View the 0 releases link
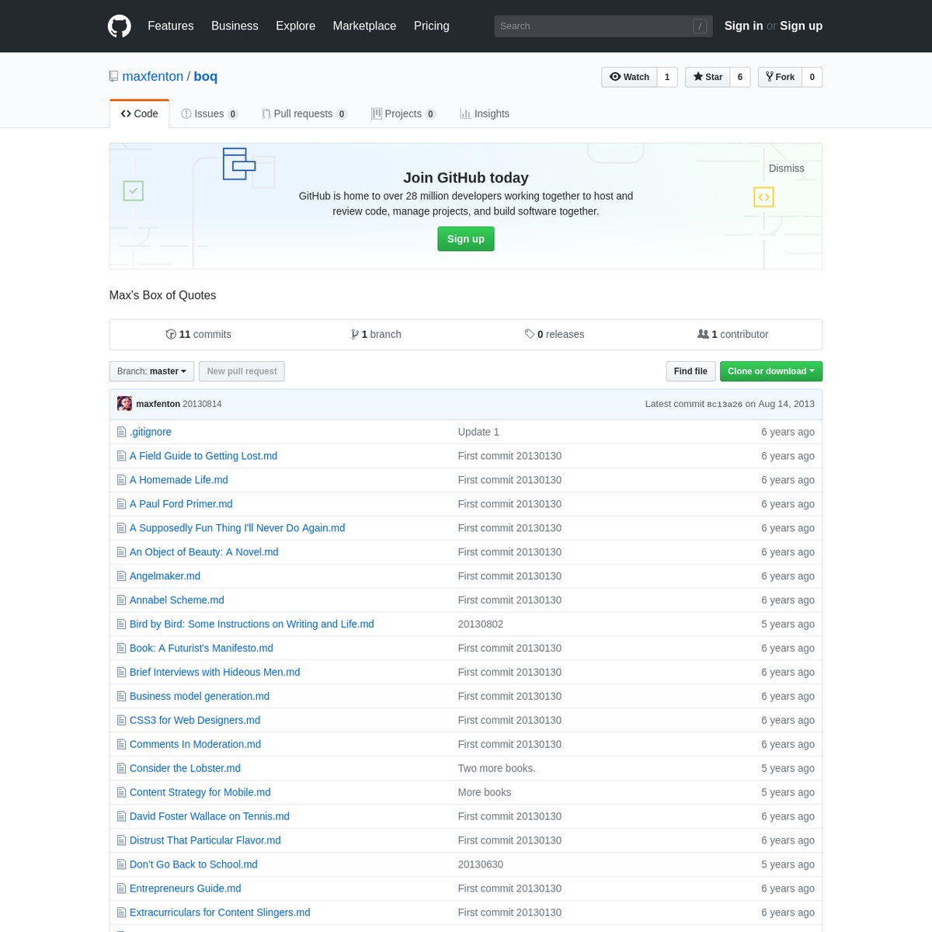932x932 pixels. (555, 334)
